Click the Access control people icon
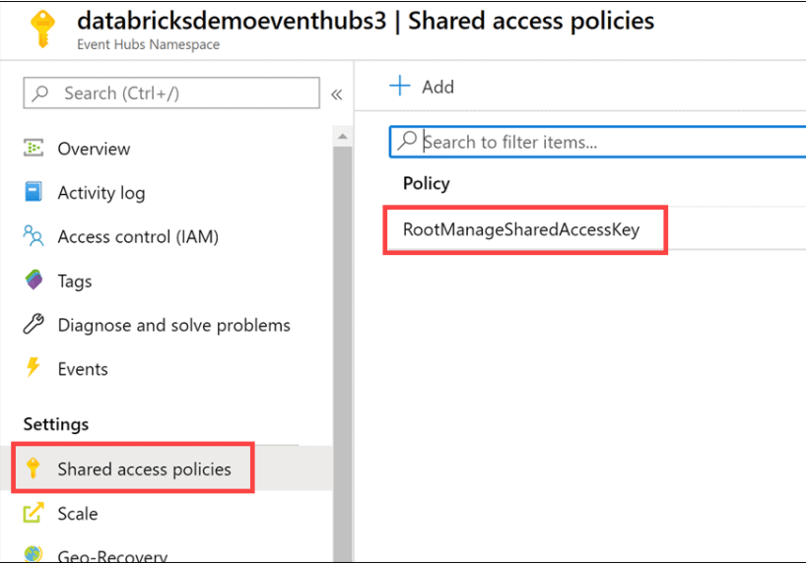Screen dimensions: 806x564 tap(34, 236)
